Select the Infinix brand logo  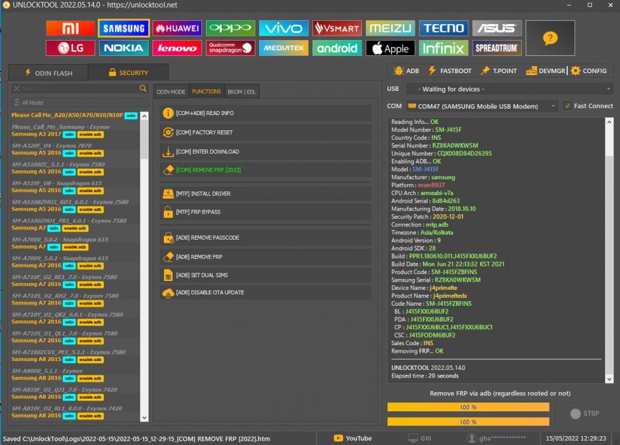pos(443,48)
